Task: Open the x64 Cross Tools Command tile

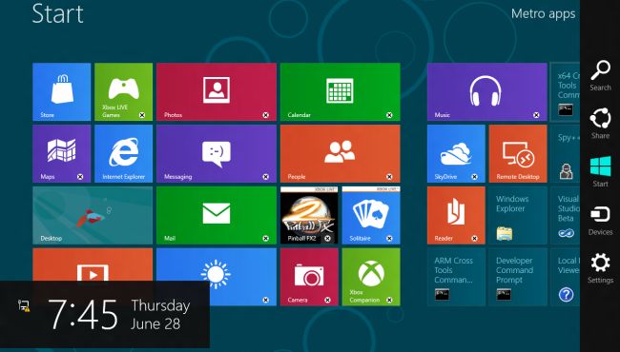Action: pyautogui.click(x=565, y=92)
